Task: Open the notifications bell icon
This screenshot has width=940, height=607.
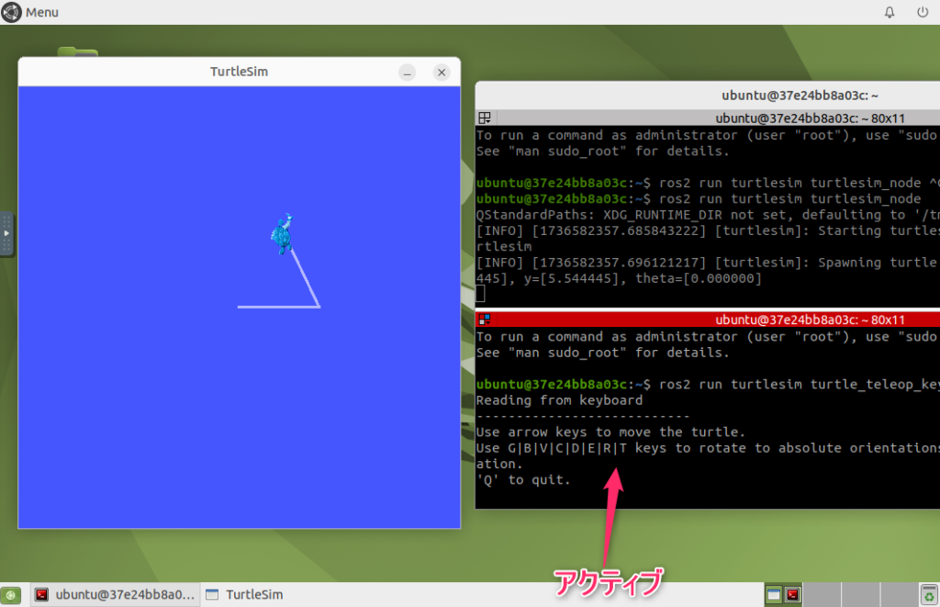Action: coord(890,12)
